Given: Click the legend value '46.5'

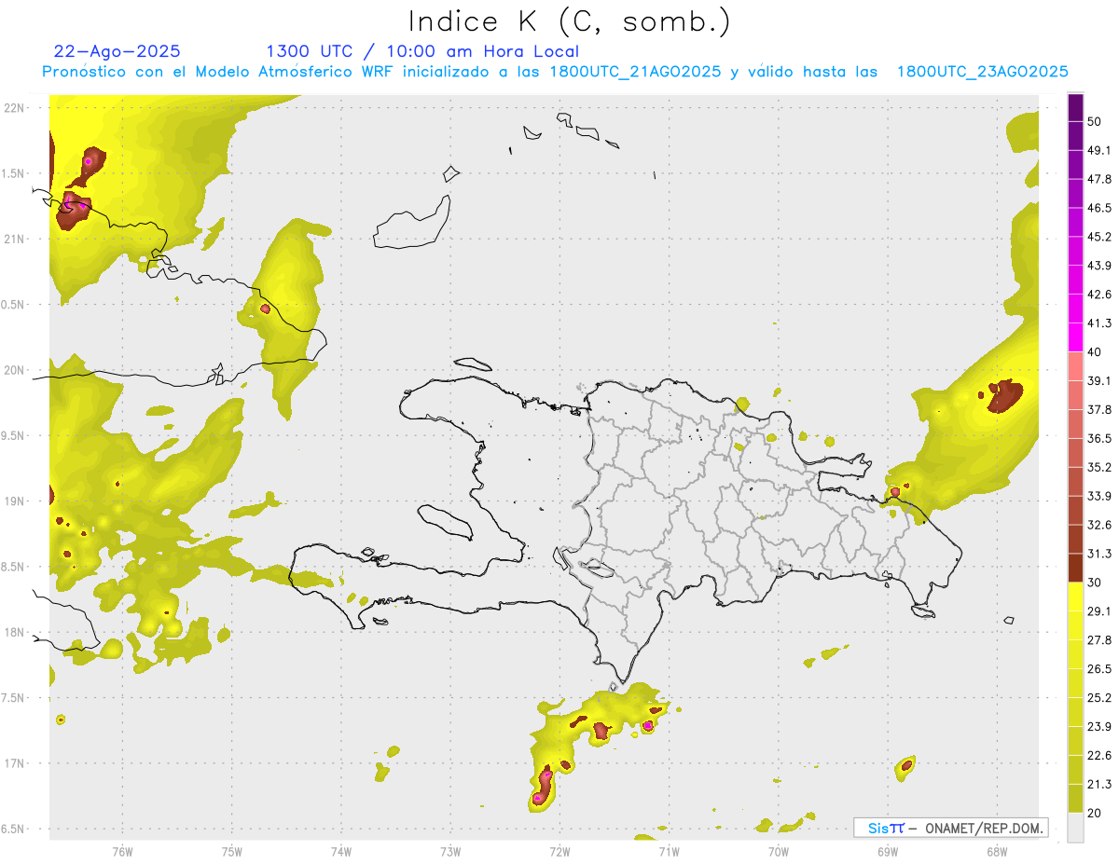Looking at the screenshot, I should tap(1099, 208).
